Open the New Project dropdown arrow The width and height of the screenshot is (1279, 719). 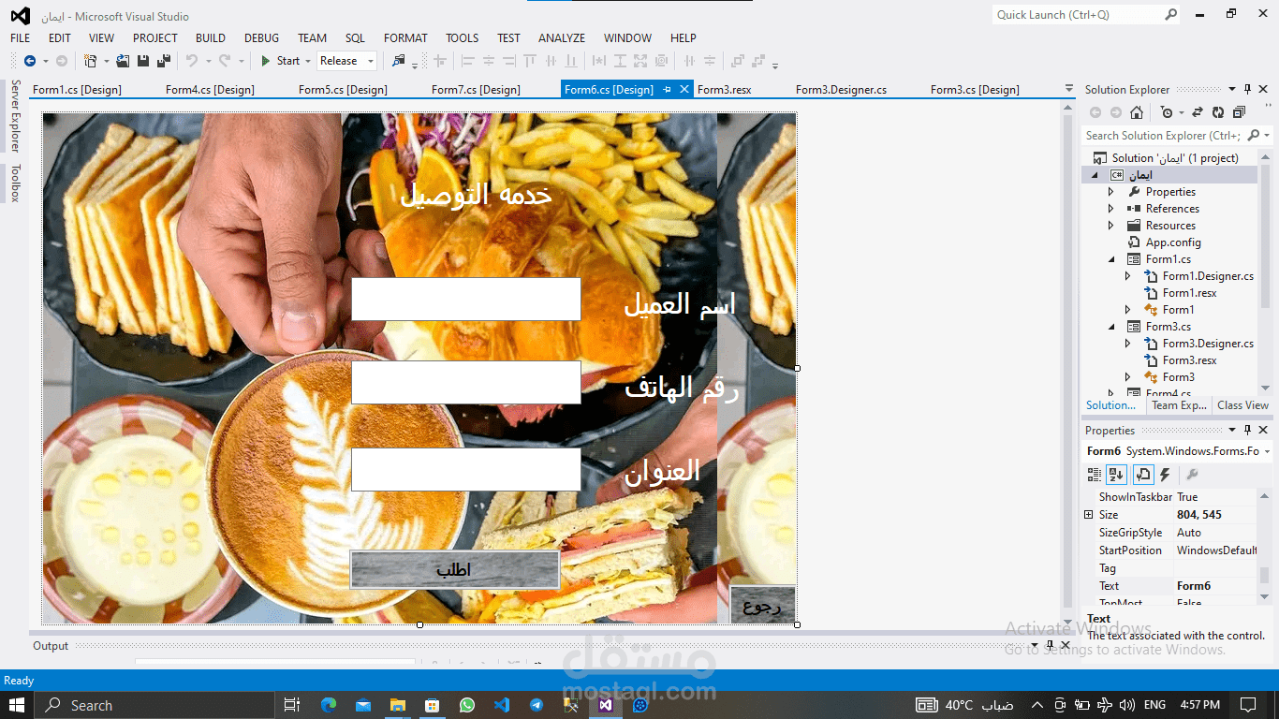(106, 61)
